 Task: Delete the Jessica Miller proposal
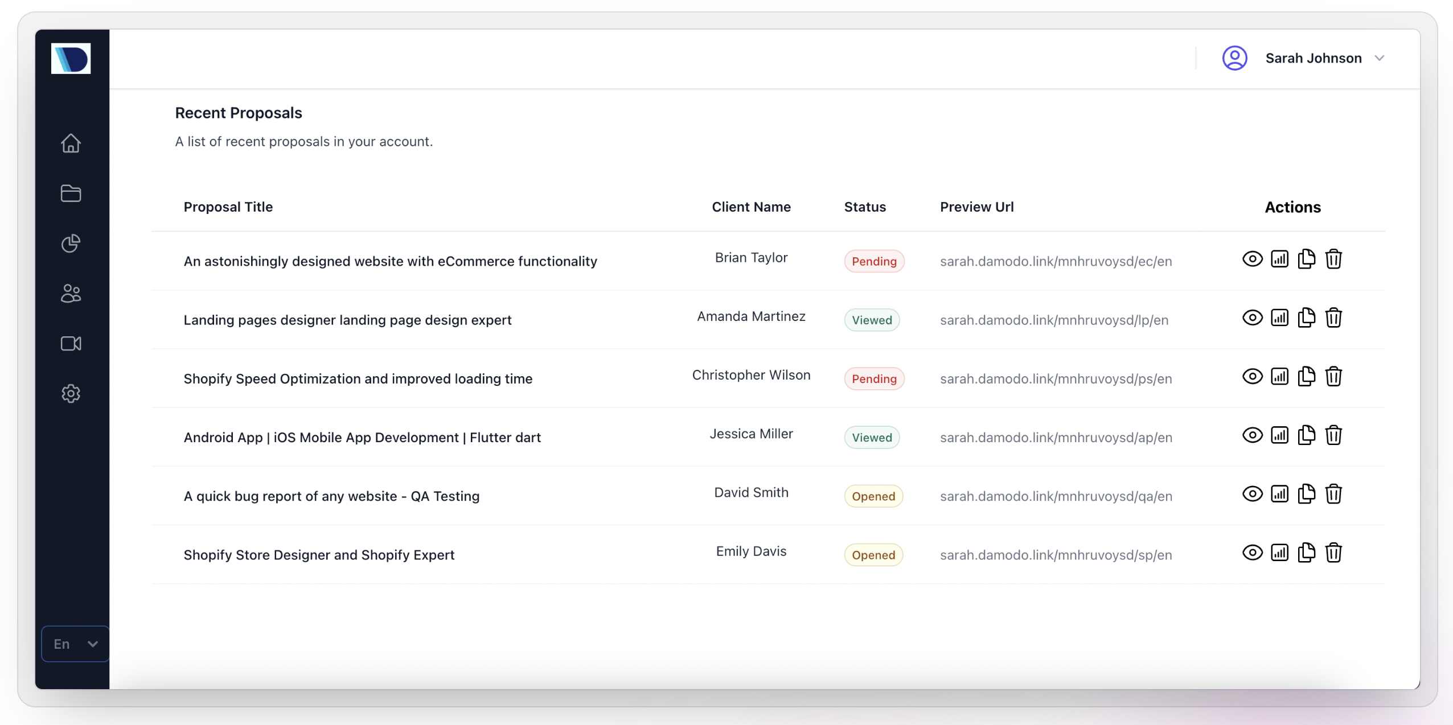[x=1333, y=435]
